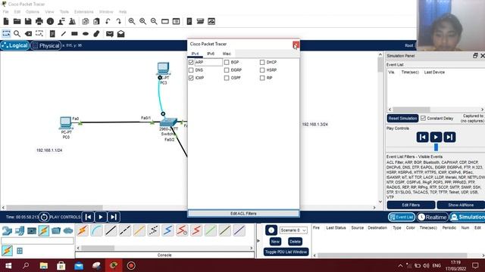Click the New file icon in toolbar
485x272 pixels.
[x=6, y=21]
